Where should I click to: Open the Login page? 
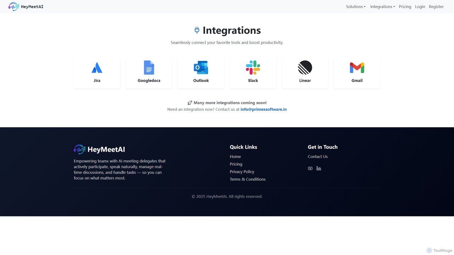pos(420,7)
